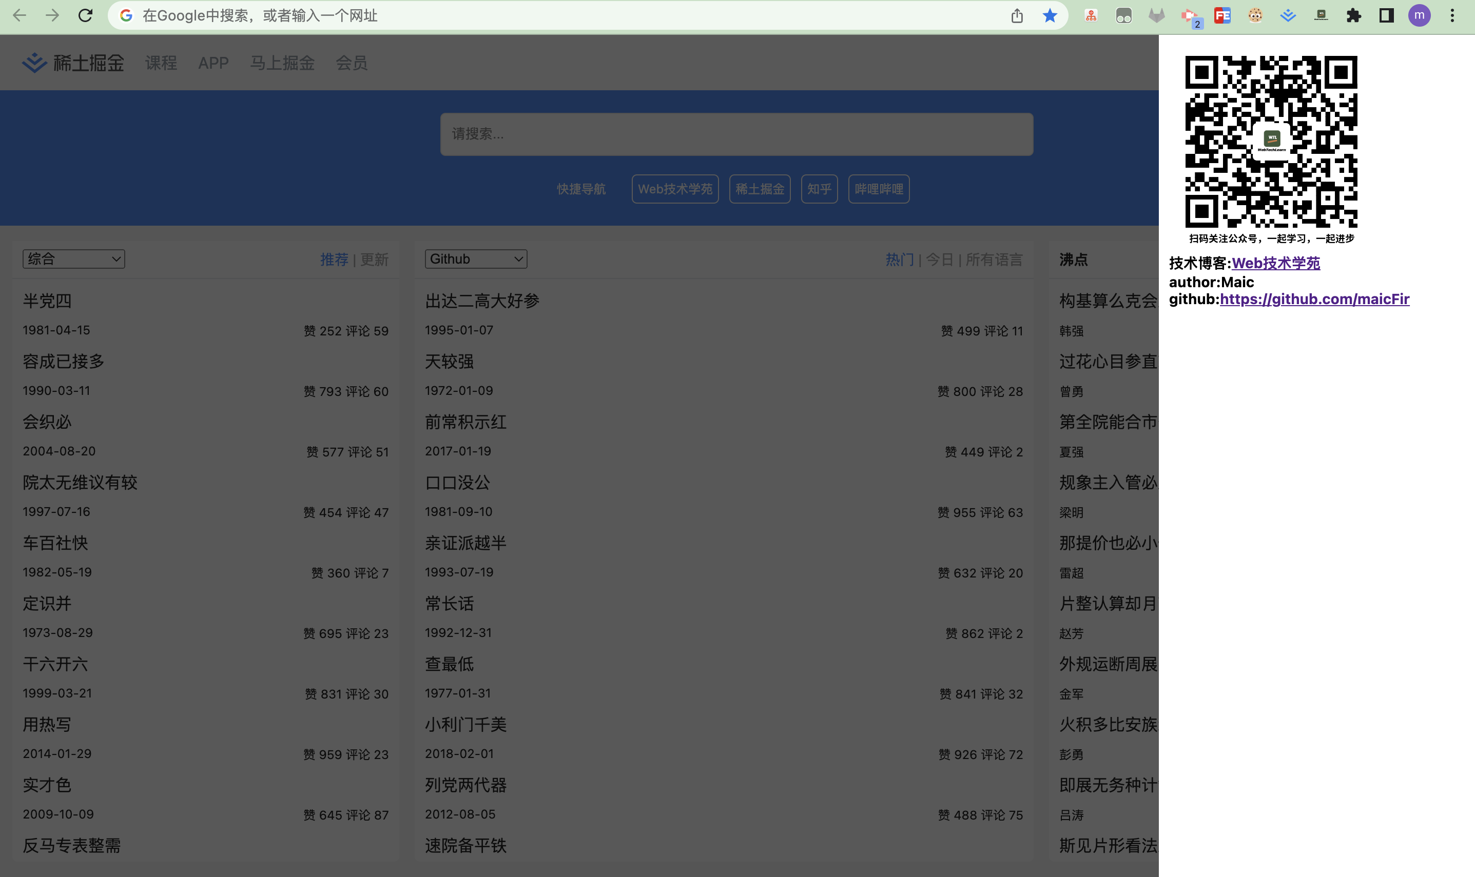Reload the page with the refresh icon
Image resolution: width=1475 pixels, height=877 pixels.
pos(85,16)
